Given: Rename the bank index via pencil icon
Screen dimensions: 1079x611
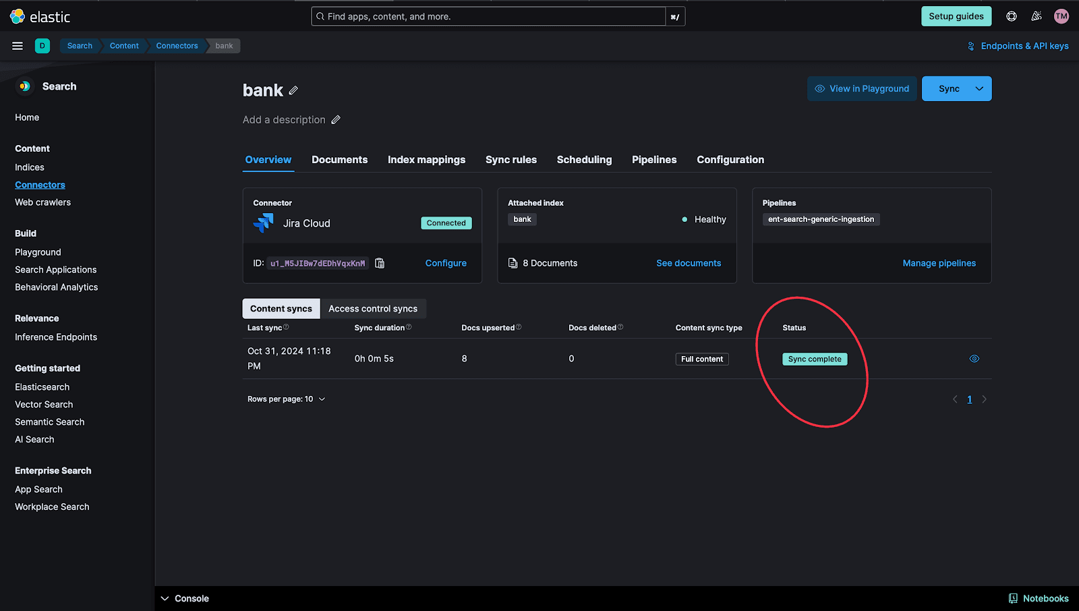Looking at the screenshot, I should 294,90.
